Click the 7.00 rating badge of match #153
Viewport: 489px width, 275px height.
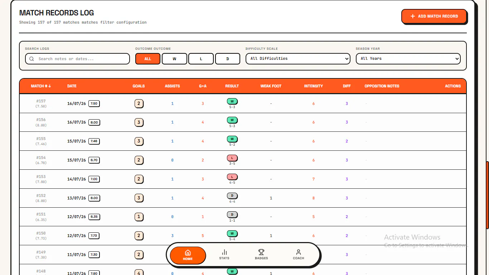coord(94,179)
